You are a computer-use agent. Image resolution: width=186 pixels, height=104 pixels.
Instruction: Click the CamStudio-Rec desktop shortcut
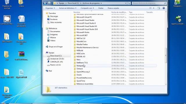[x=7, y=20]
